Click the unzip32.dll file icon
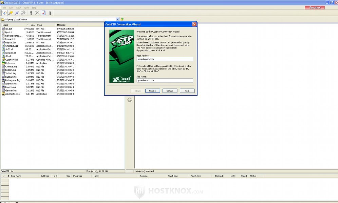Viewport: 338px width, 203px height. (3, 53)
